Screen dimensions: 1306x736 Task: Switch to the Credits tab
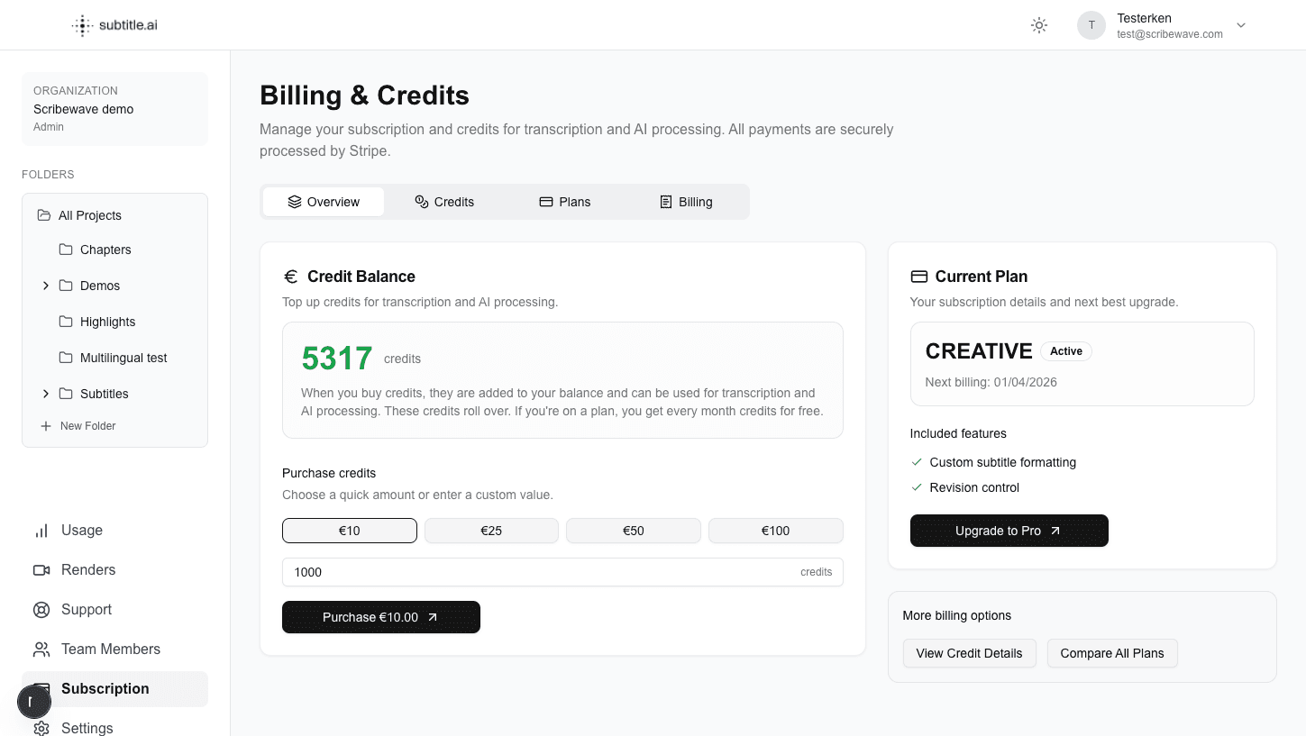coord(444,201)
